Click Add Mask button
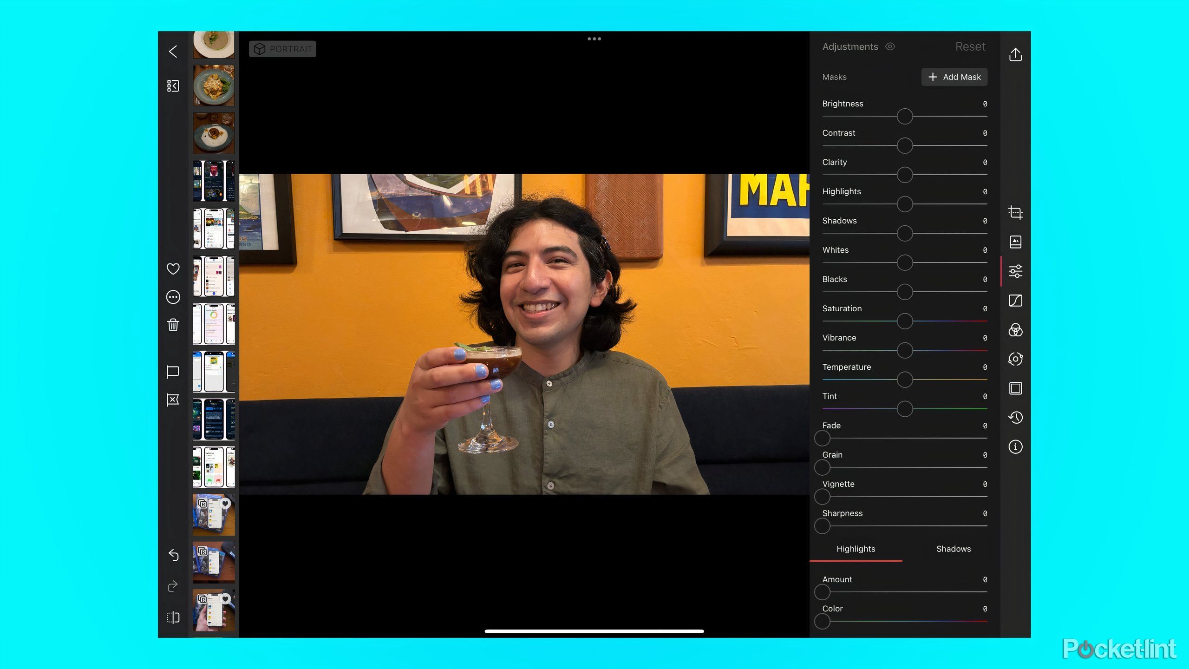 tap(954, 77)
